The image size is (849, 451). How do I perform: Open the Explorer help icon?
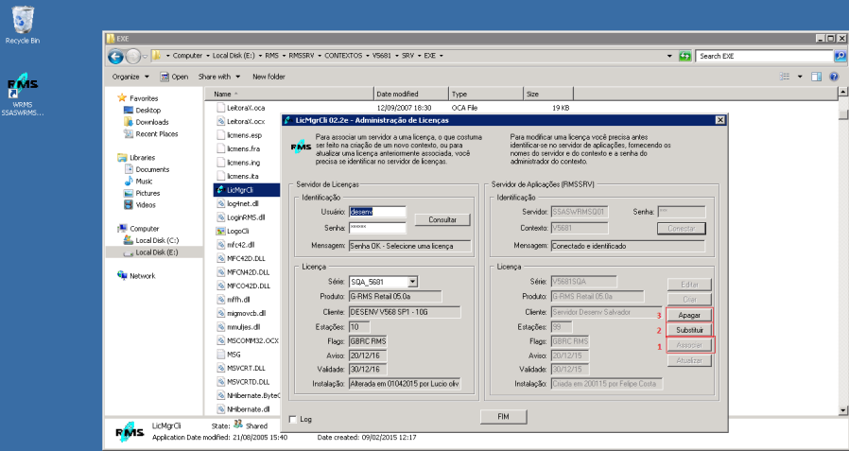coord(834,77)
